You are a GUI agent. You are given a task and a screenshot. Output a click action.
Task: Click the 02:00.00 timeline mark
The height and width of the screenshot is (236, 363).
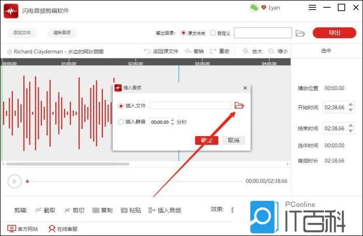pyautogui.click(x=135, y=64)
